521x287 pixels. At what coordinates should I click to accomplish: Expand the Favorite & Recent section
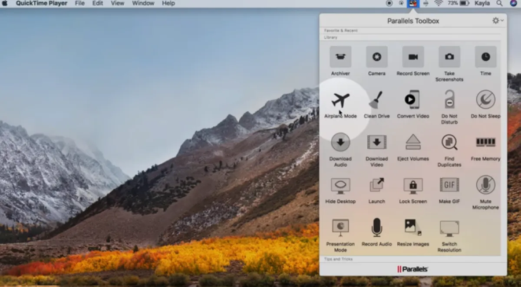coord(341,31)
